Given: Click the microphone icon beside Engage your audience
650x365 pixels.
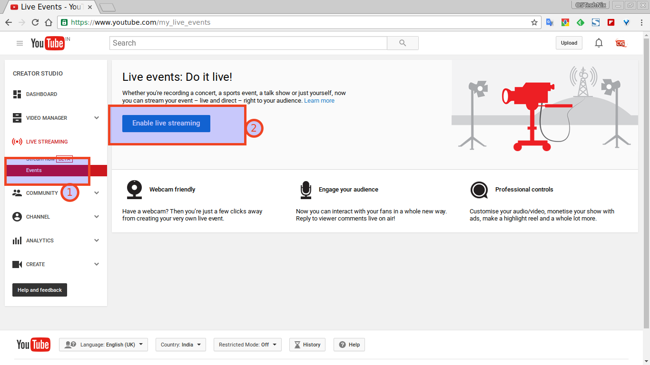Looking at the screenshot, I should pos(305,190).
